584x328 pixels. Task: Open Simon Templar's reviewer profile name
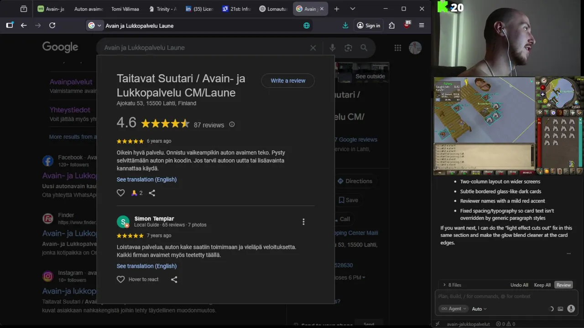154,219
